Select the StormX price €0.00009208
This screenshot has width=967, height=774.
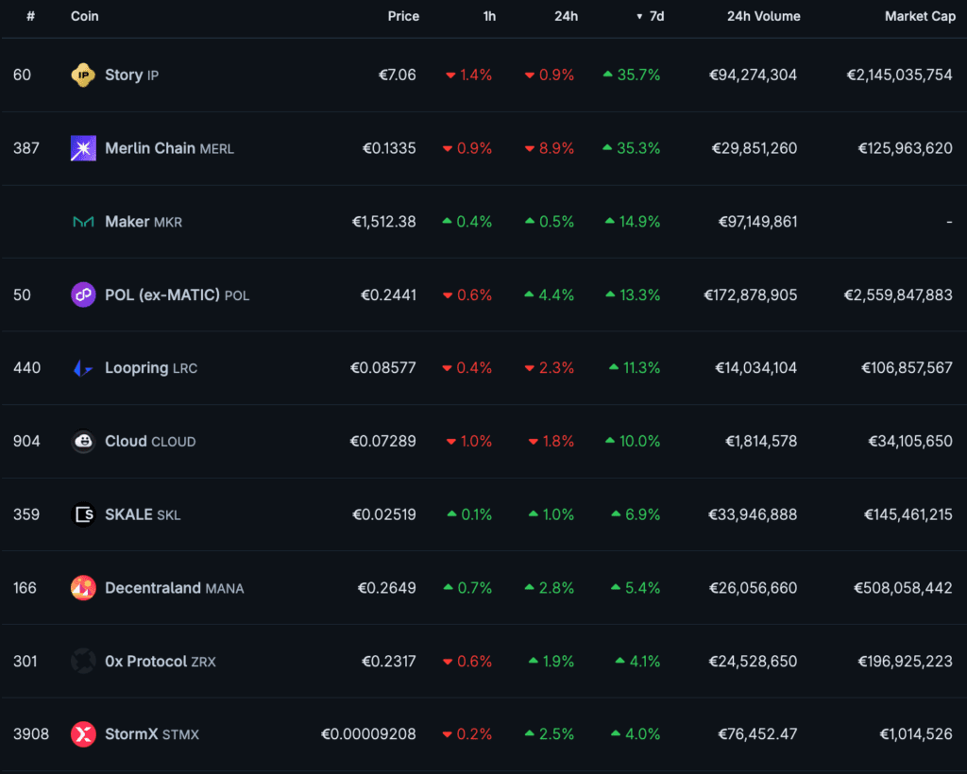pyautogui.click(x=368, y=734)
